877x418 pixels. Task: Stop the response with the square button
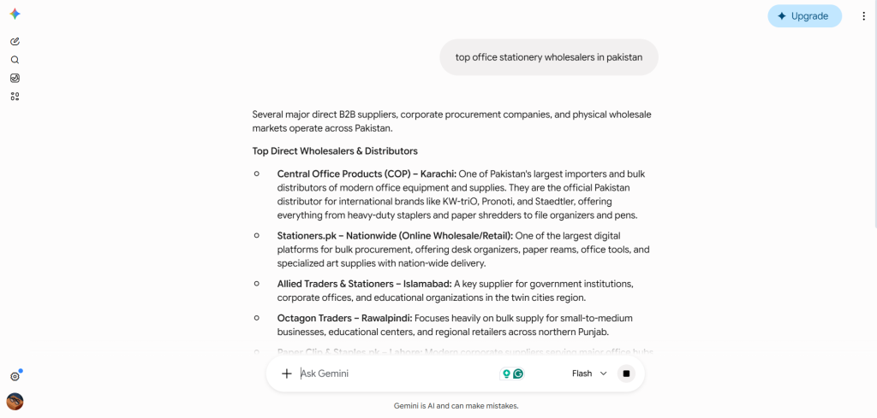[x=626, y=374]
